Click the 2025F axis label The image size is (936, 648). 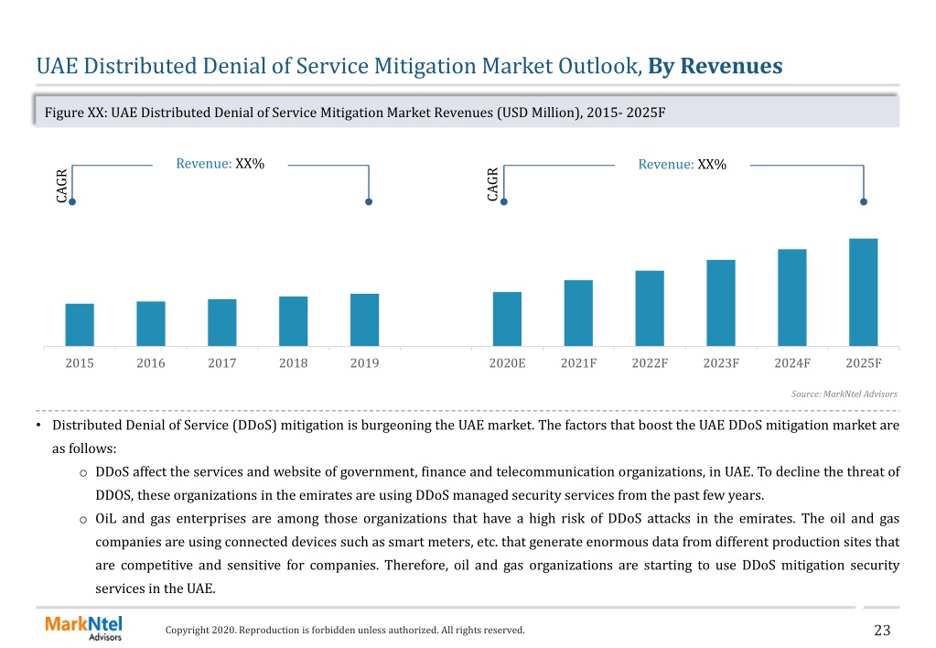(x=864, y=363)
